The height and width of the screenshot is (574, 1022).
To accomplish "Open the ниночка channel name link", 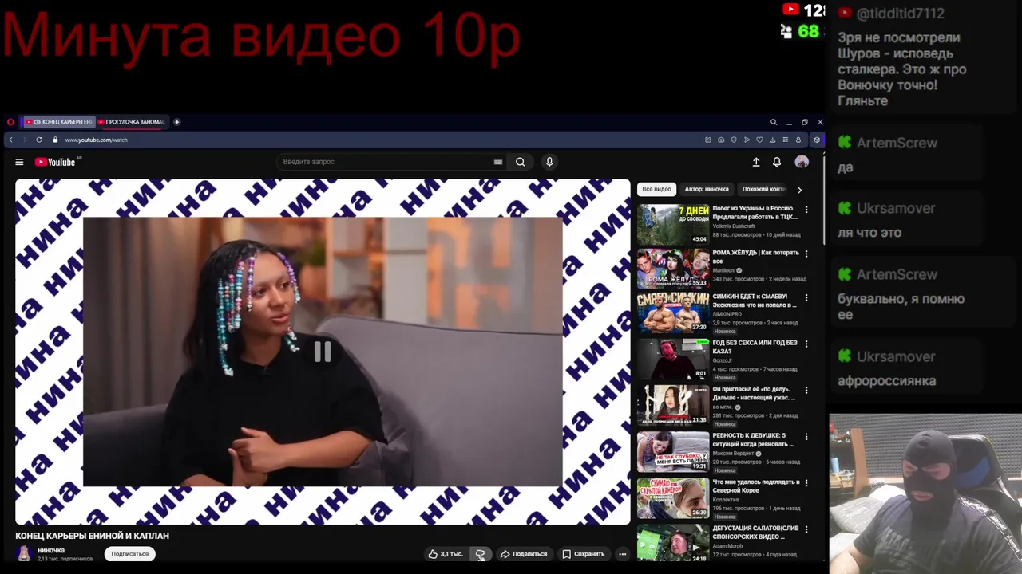I will (51, 550).
